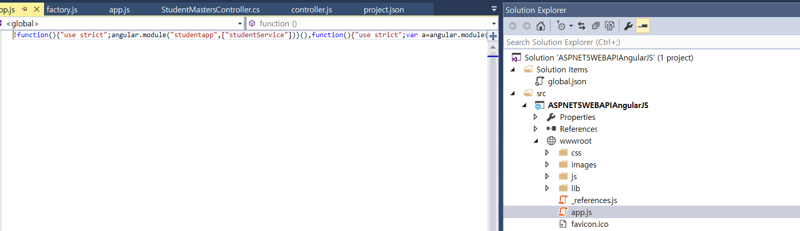Expand the images folder
The width and height of the screenshot is (800, 231).
coord(547,164)
